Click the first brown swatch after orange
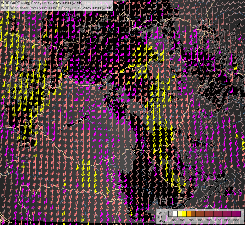 click(x=193, y=214)
